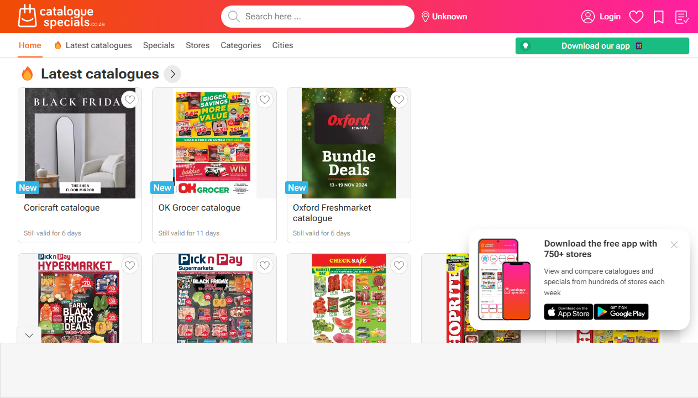The width and height of the screenshot is (698, 398).
Task: Open the wishlist heart icon in header
Action: pos(637,17)
